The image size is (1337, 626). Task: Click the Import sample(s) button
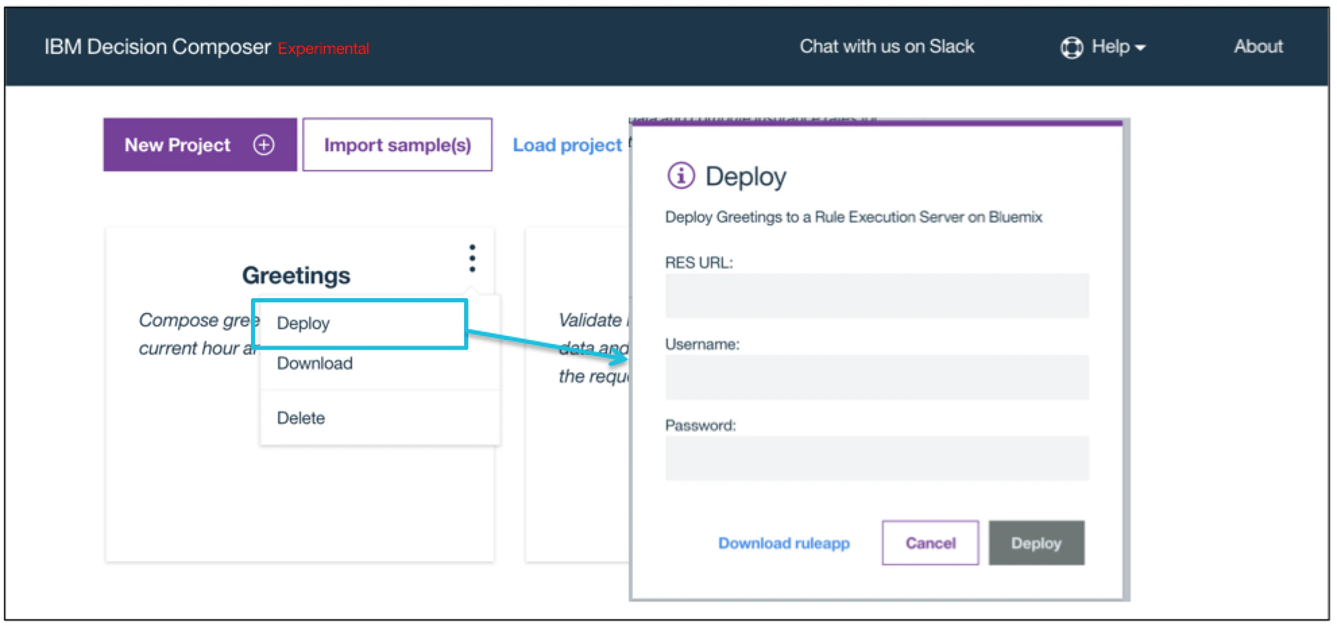(x=397, y=145)
